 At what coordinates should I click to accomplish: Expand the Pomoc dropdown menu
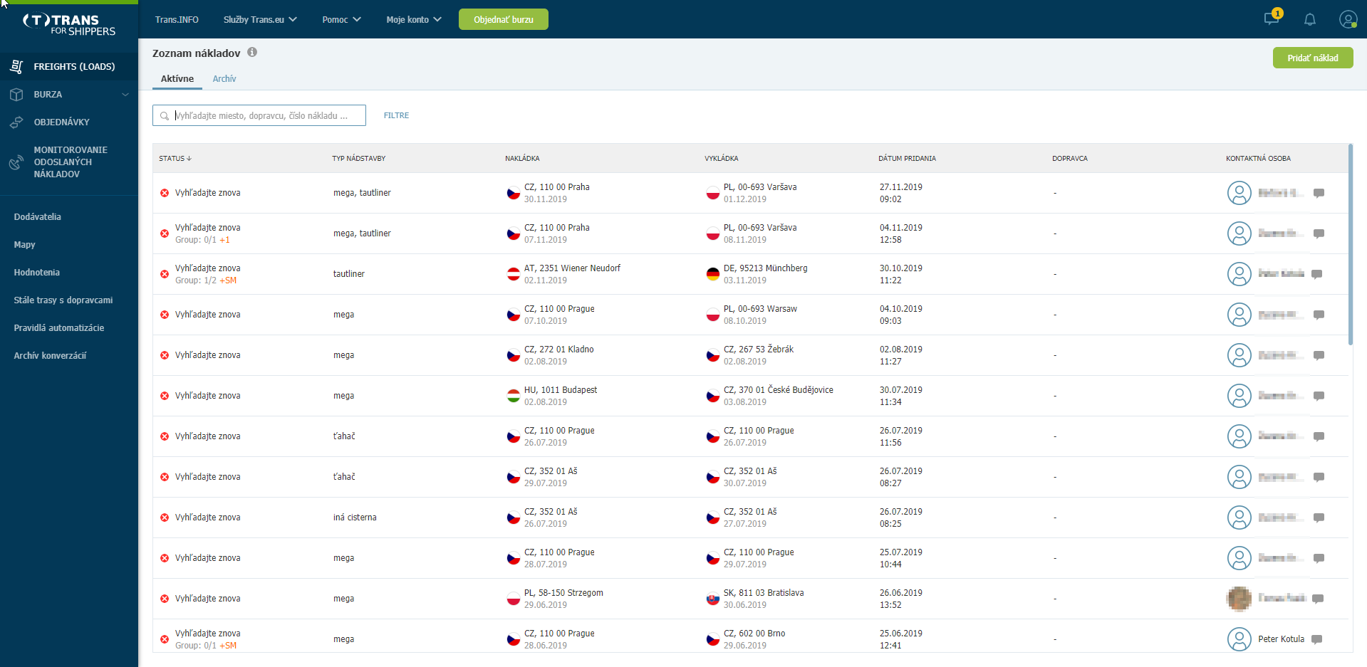click(341, 19)
